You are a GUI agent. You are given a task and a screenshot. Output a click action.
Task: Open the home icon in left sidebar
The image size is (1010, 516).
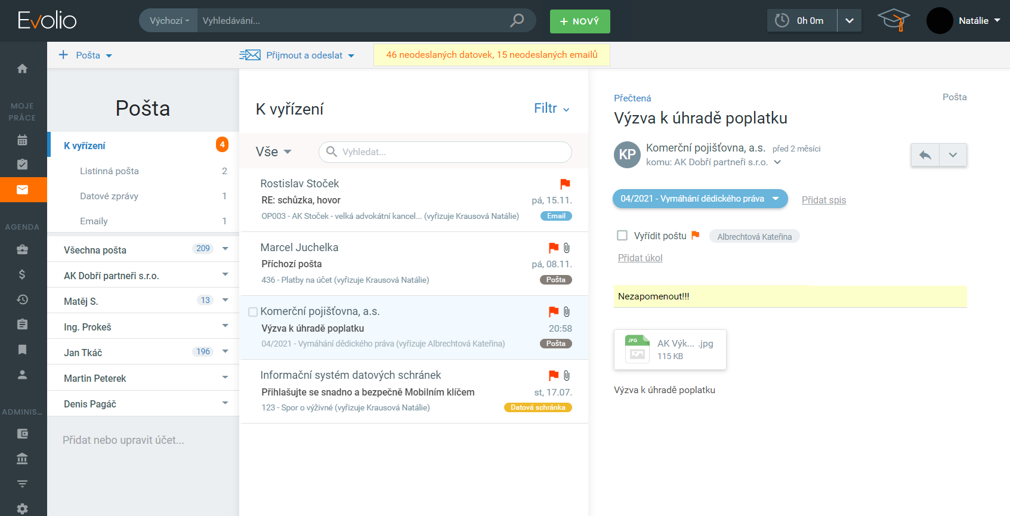tap(22, 69)
